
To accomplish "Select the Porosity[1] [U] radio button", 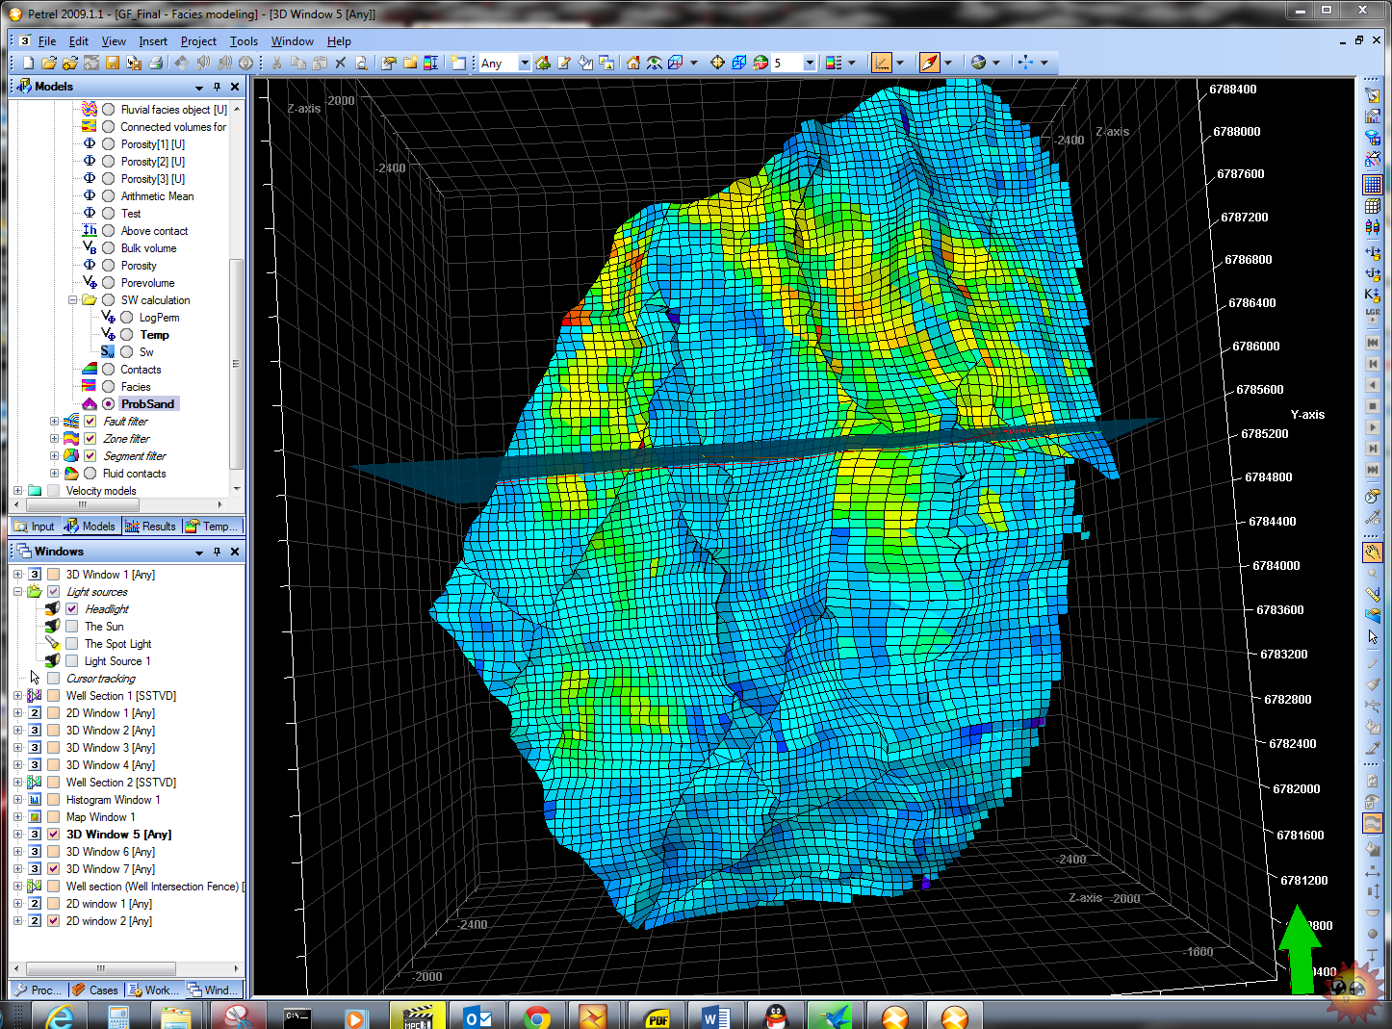I will (x=109, y=144).
